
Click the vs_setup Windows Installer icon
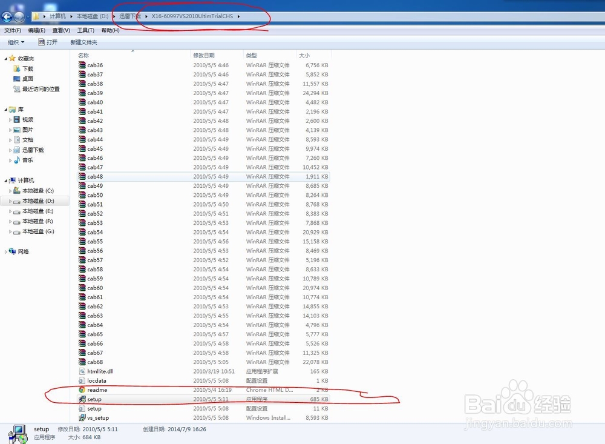(x=82, y=417)
